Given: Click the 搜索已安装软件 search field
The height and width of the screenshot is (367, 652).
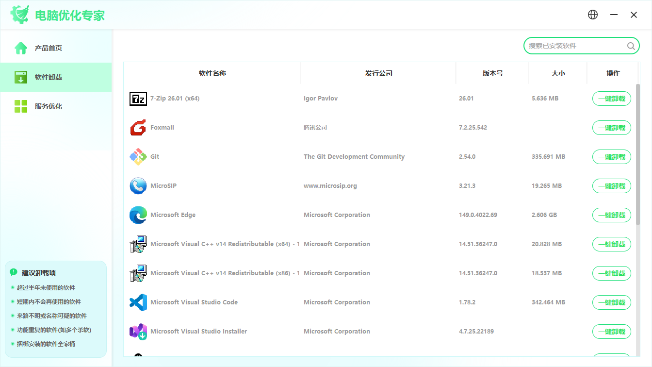Looking at the screenshot, I should click(x=576, y=46).
